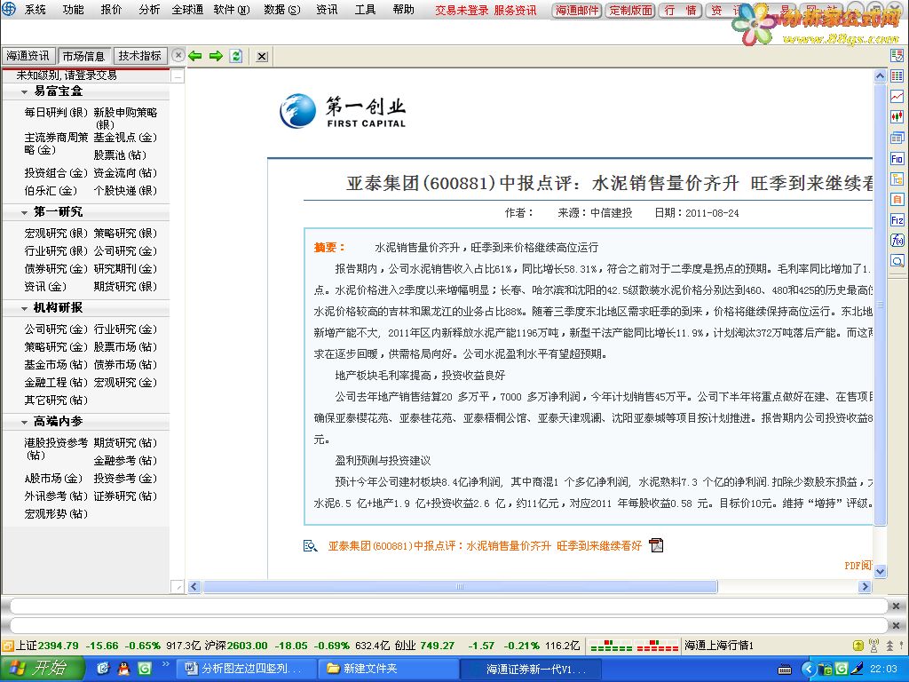Close the tab strip with the round X icon
The image size is (909, 682).
(x=178, y=55)
